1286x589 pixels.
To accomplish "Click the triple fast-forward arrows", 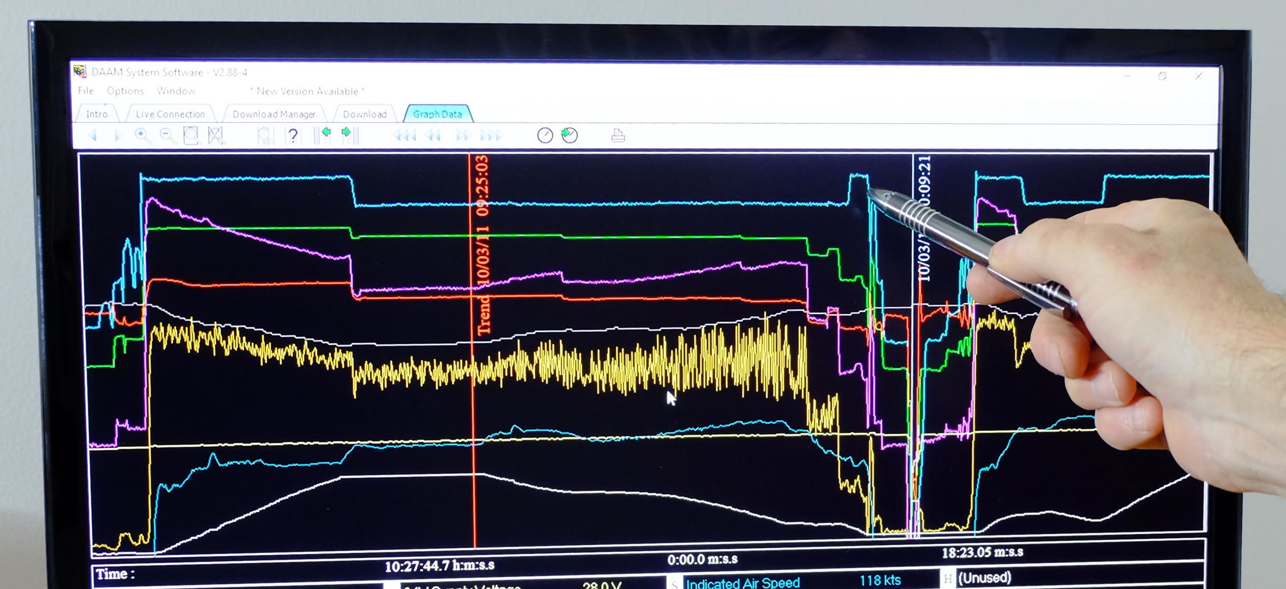I will click(x=491, y=136).
